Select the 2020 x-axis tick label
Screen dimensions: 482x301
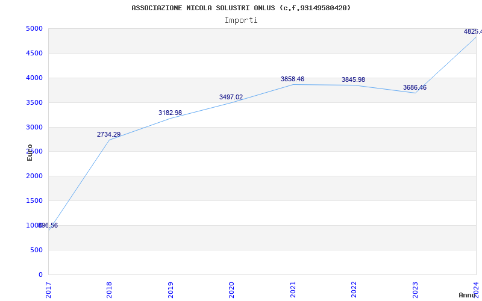click(231, 289)
